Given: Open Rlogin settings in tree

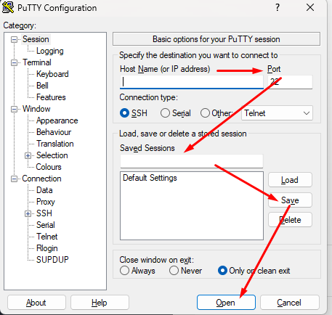Looking at the screenshot, I should click(47, 248).
